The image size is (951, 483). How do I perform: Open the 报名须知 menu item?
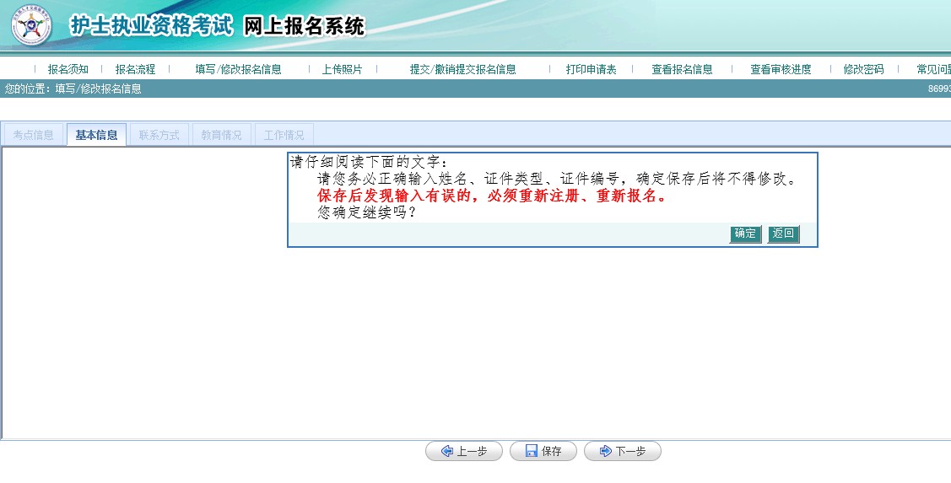68,69
